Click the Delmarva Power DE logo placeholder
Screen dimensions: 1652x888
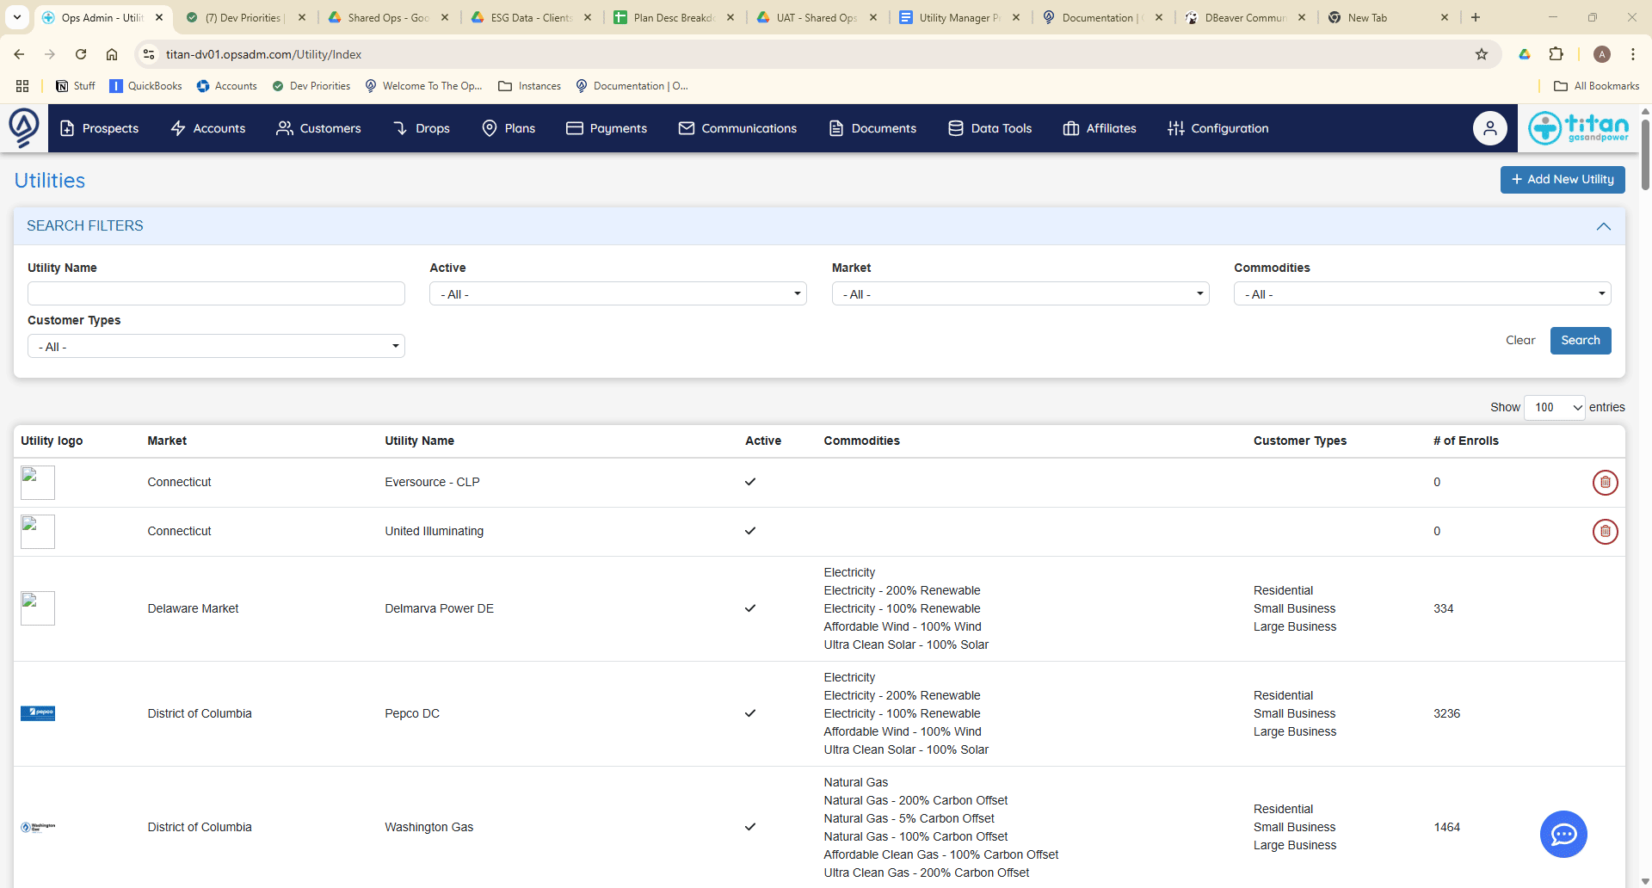tap(38, 608)
